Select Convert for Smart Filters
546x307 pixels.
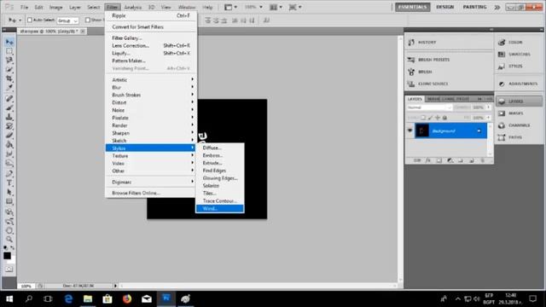coord(150,26)
